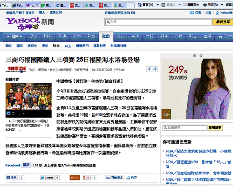Open the first blue navigation tab

click(x=15, y=37)
